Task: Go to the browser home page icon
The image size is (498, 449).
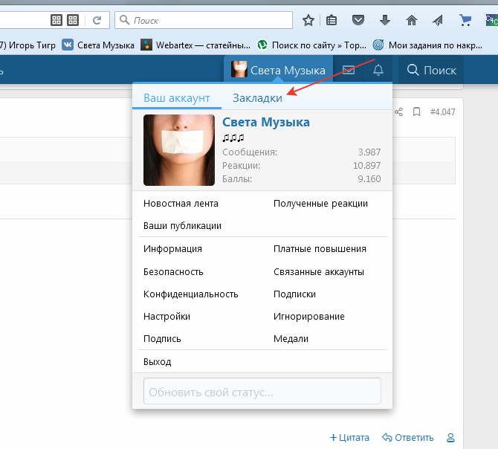Action: 411,20
